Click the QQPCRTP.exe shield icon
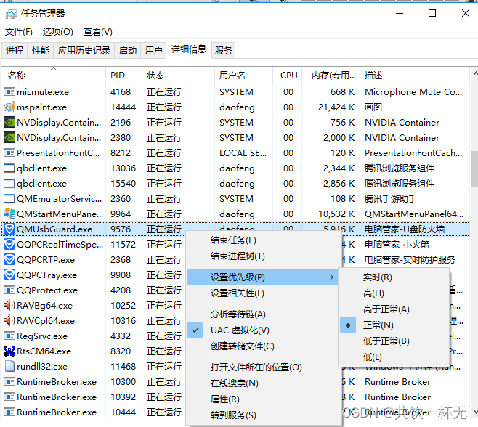478x427 pixels. click(9, 259)
